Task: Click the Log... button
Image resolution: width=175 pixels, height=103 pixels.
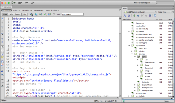Action: click(167, 101)
